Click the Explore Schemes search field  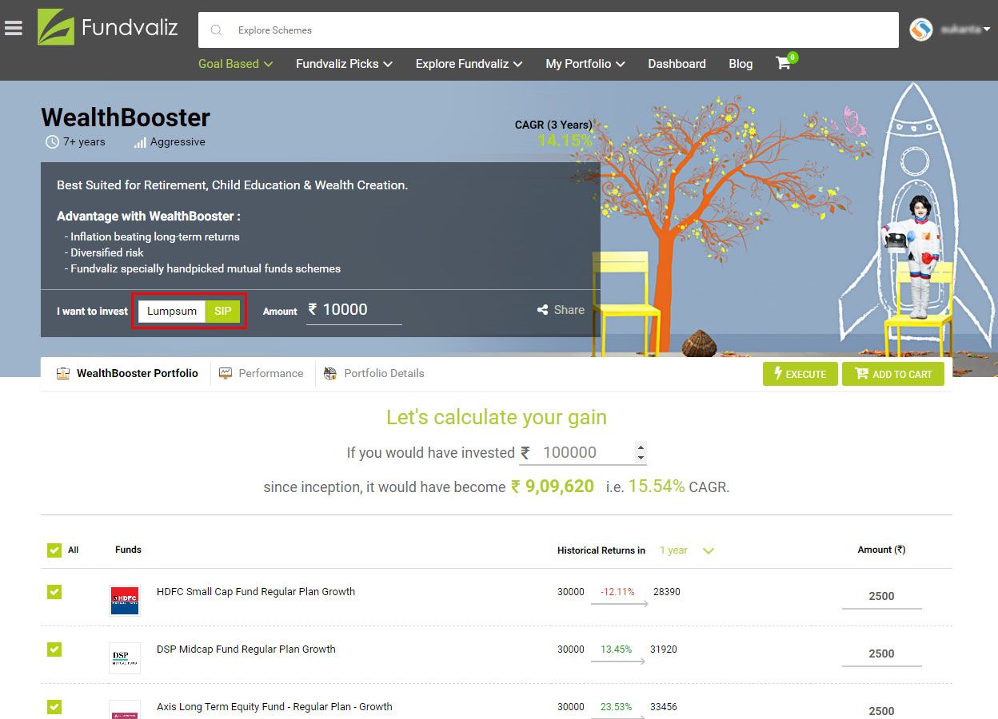549,30
